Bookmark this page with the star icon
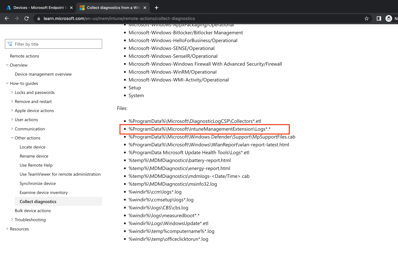Viewport: 398px width, 253px height. tap(366, 19)
